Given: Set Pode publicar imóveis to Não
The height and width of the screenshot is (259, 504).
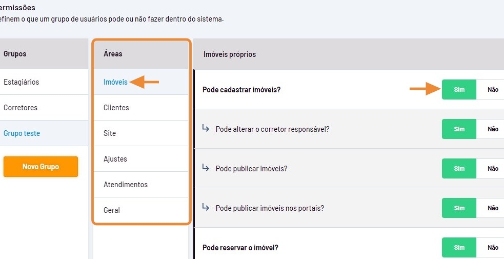Looking at the screenshot, I should [492, 169].
